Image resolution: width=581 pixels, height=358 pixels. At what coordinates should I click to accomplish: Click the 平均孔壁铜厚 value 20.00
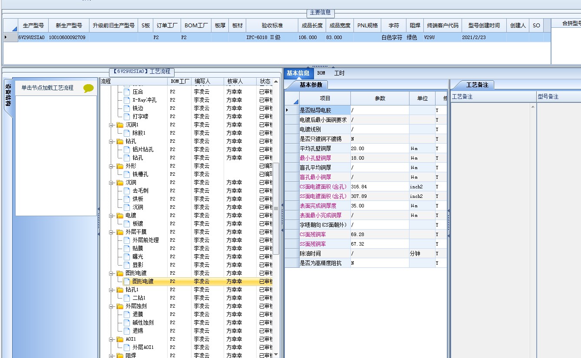pyautogui.click(x=380, y=148)
